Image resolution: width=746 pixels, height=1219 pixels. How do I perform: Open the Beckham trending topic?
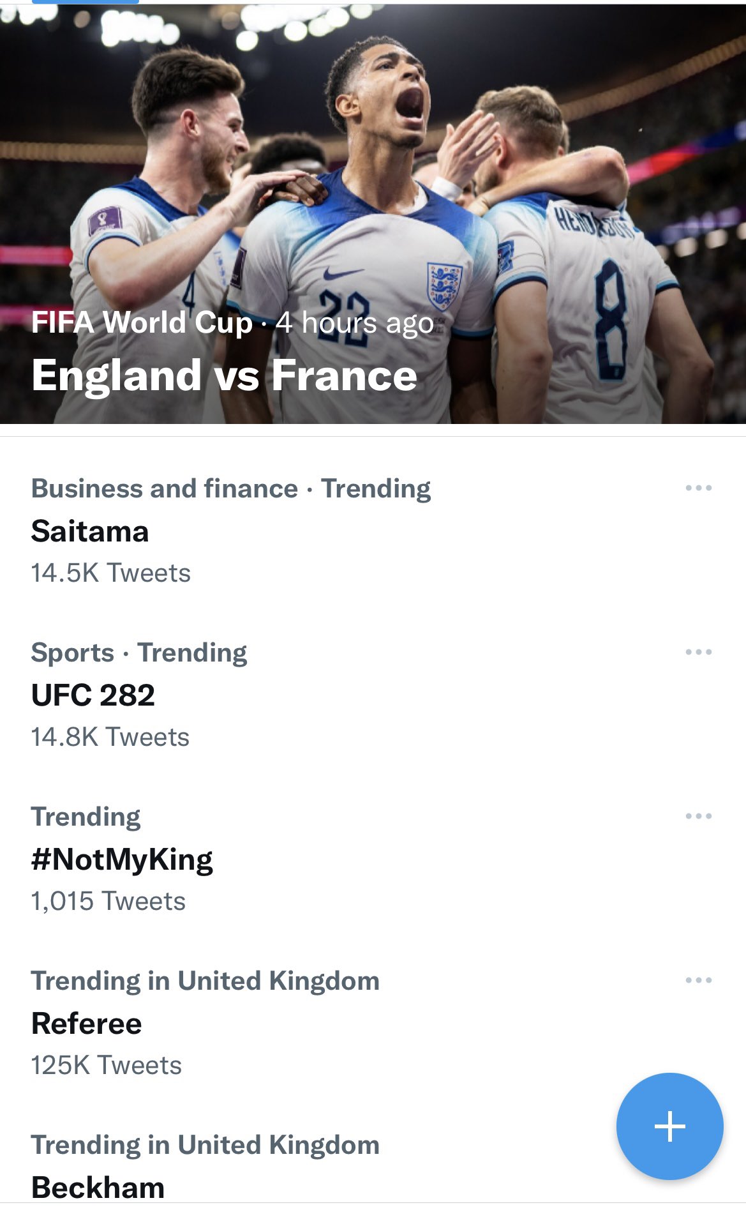click(x=98, y=1187)
